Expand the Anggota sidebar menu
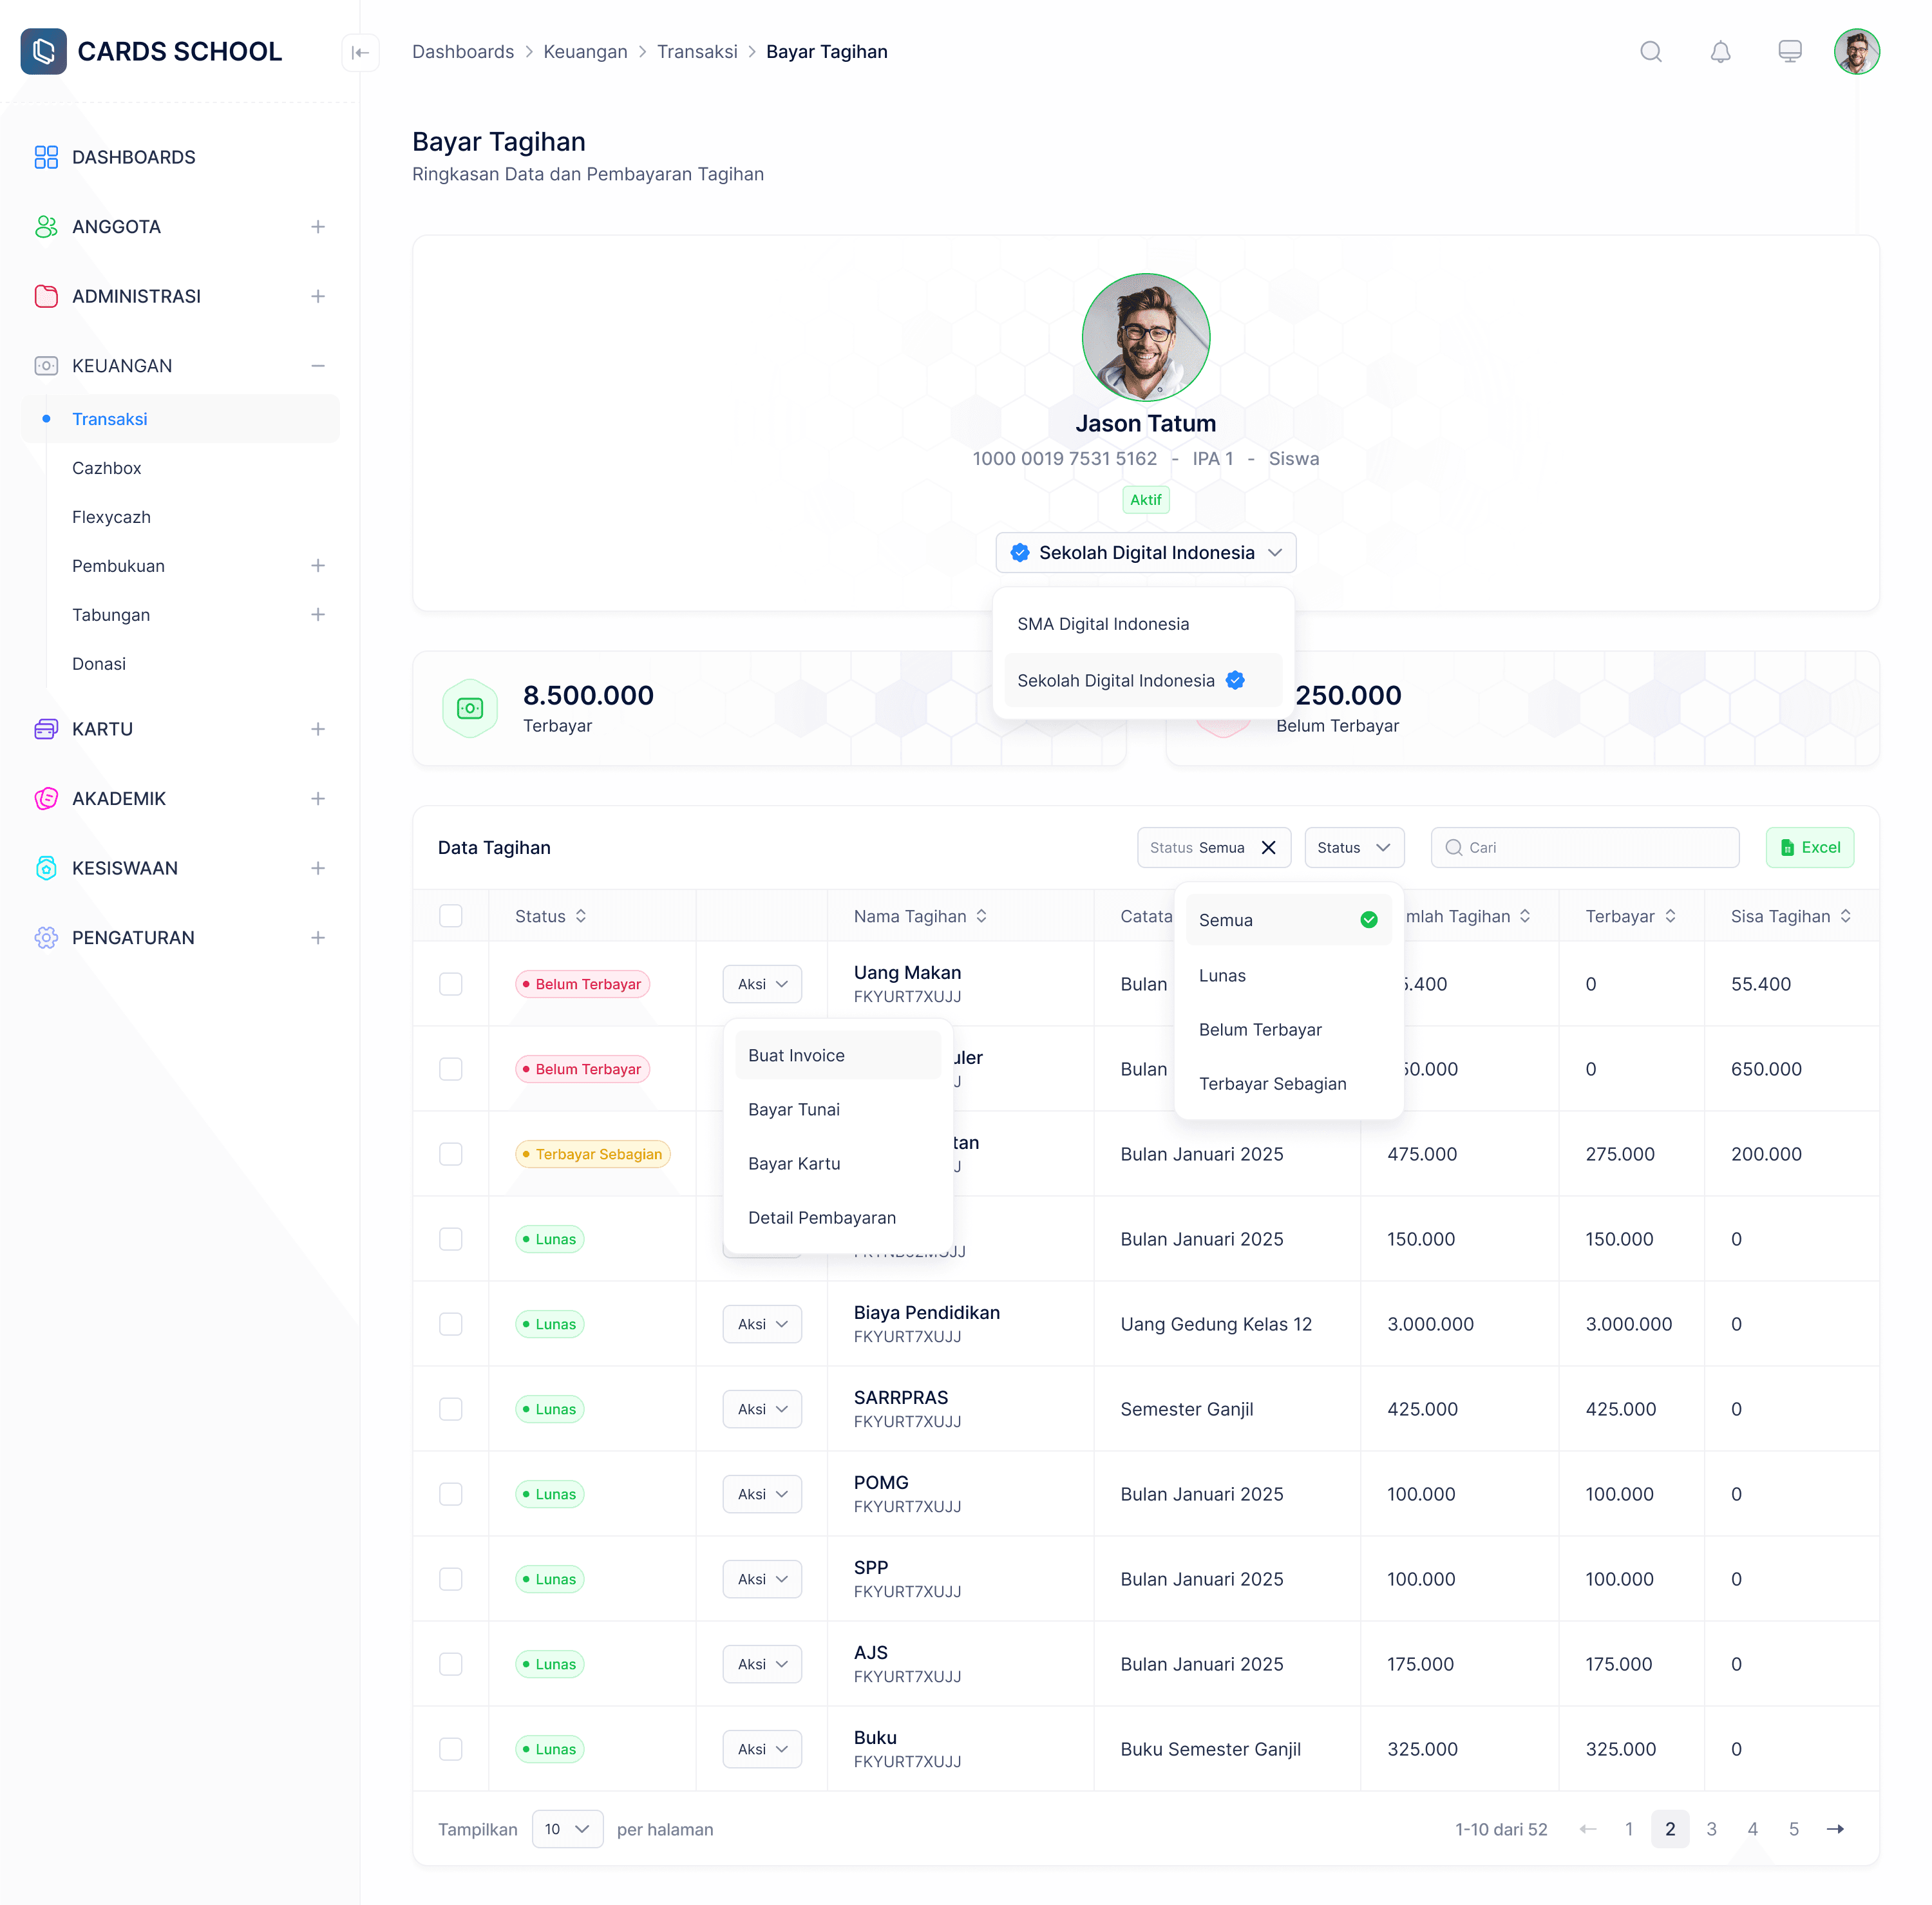The image size is (1932, 1905). (x=317, y=227)
